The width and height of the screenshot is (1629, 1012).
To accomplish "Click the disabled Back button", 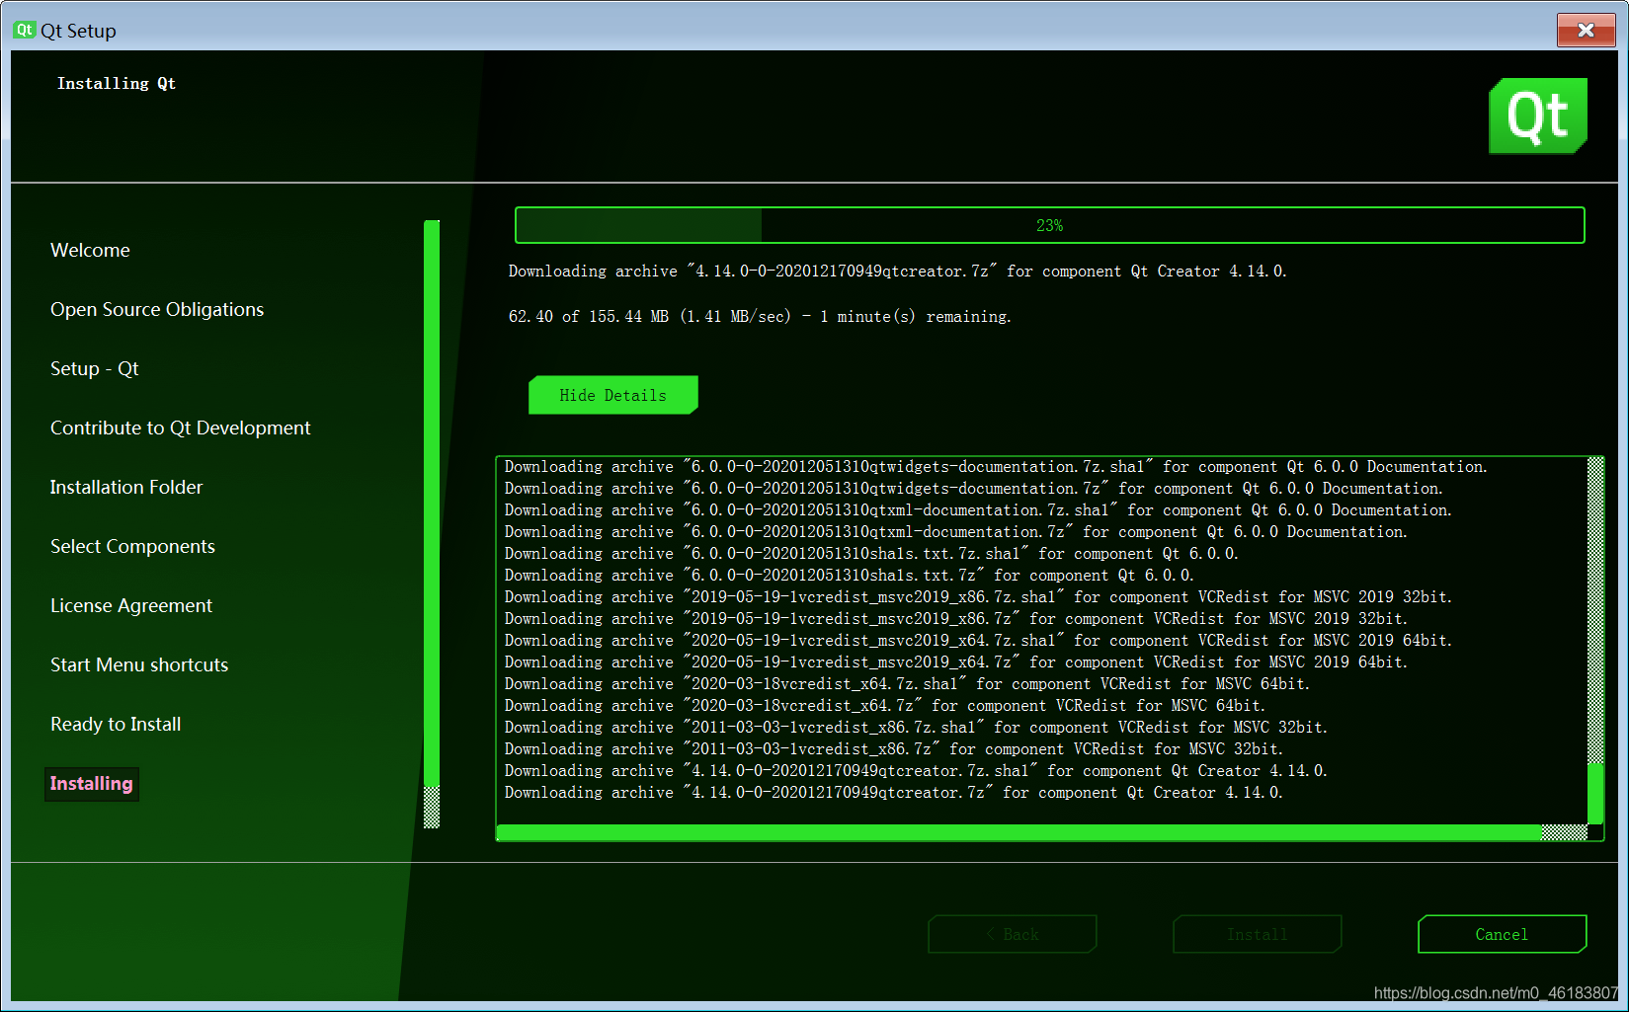I will (x=1013, y=934).
